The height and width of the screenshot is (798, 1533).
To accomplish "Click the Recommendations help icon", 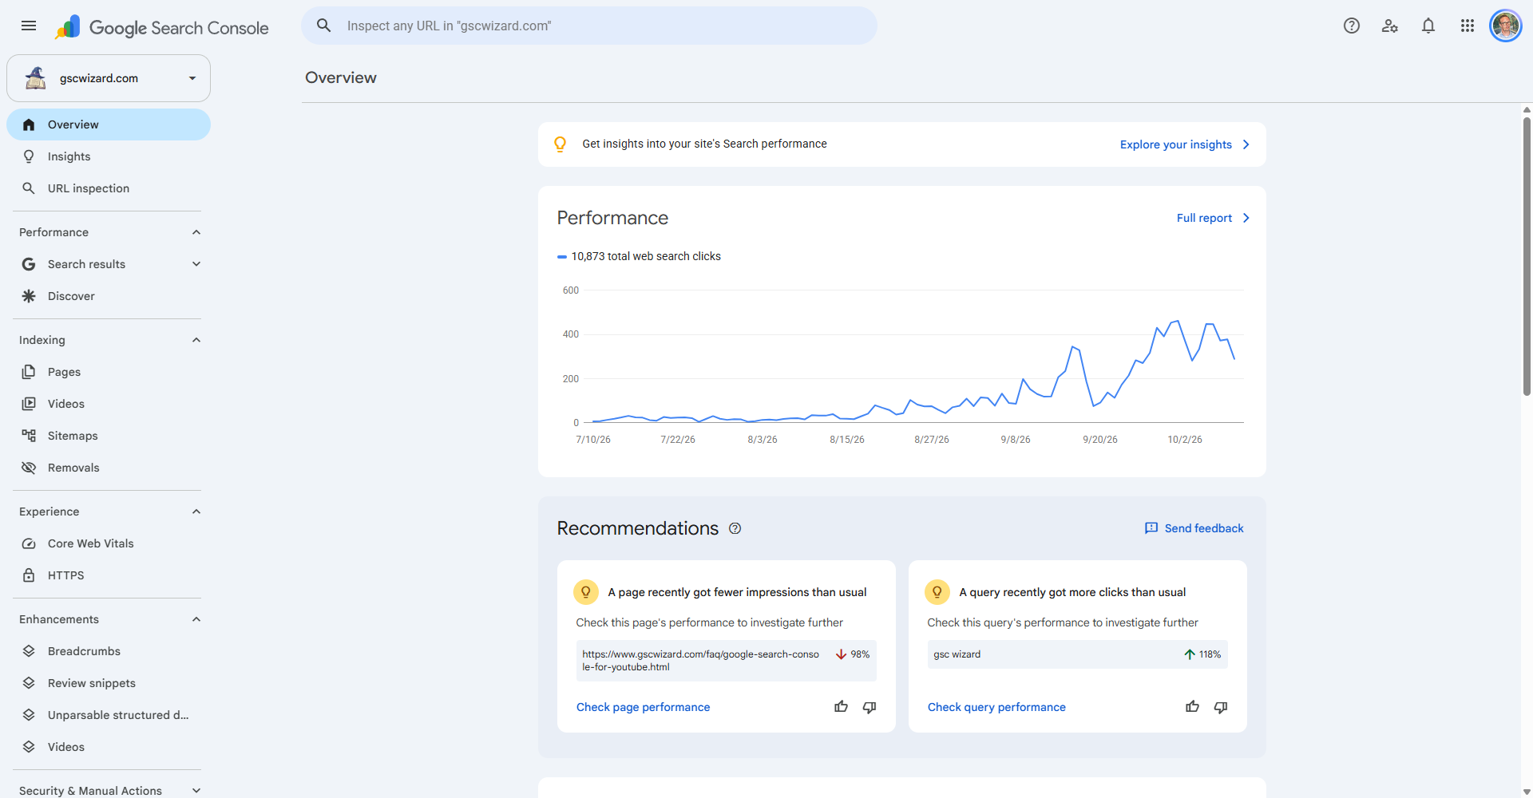I will tap(735, 528).
